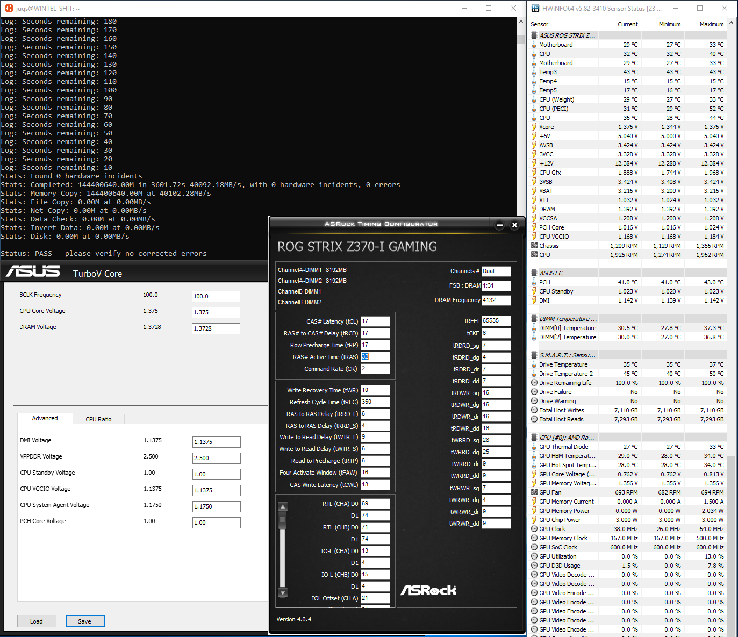Click the ASUS EC sensor group icon
This screenshot has height=637, width=738.
click(x=534, y=273)
